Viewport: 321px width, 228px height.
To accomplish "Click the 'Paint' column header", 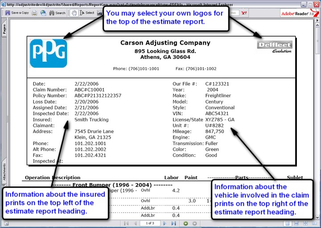I will (191, 178).
